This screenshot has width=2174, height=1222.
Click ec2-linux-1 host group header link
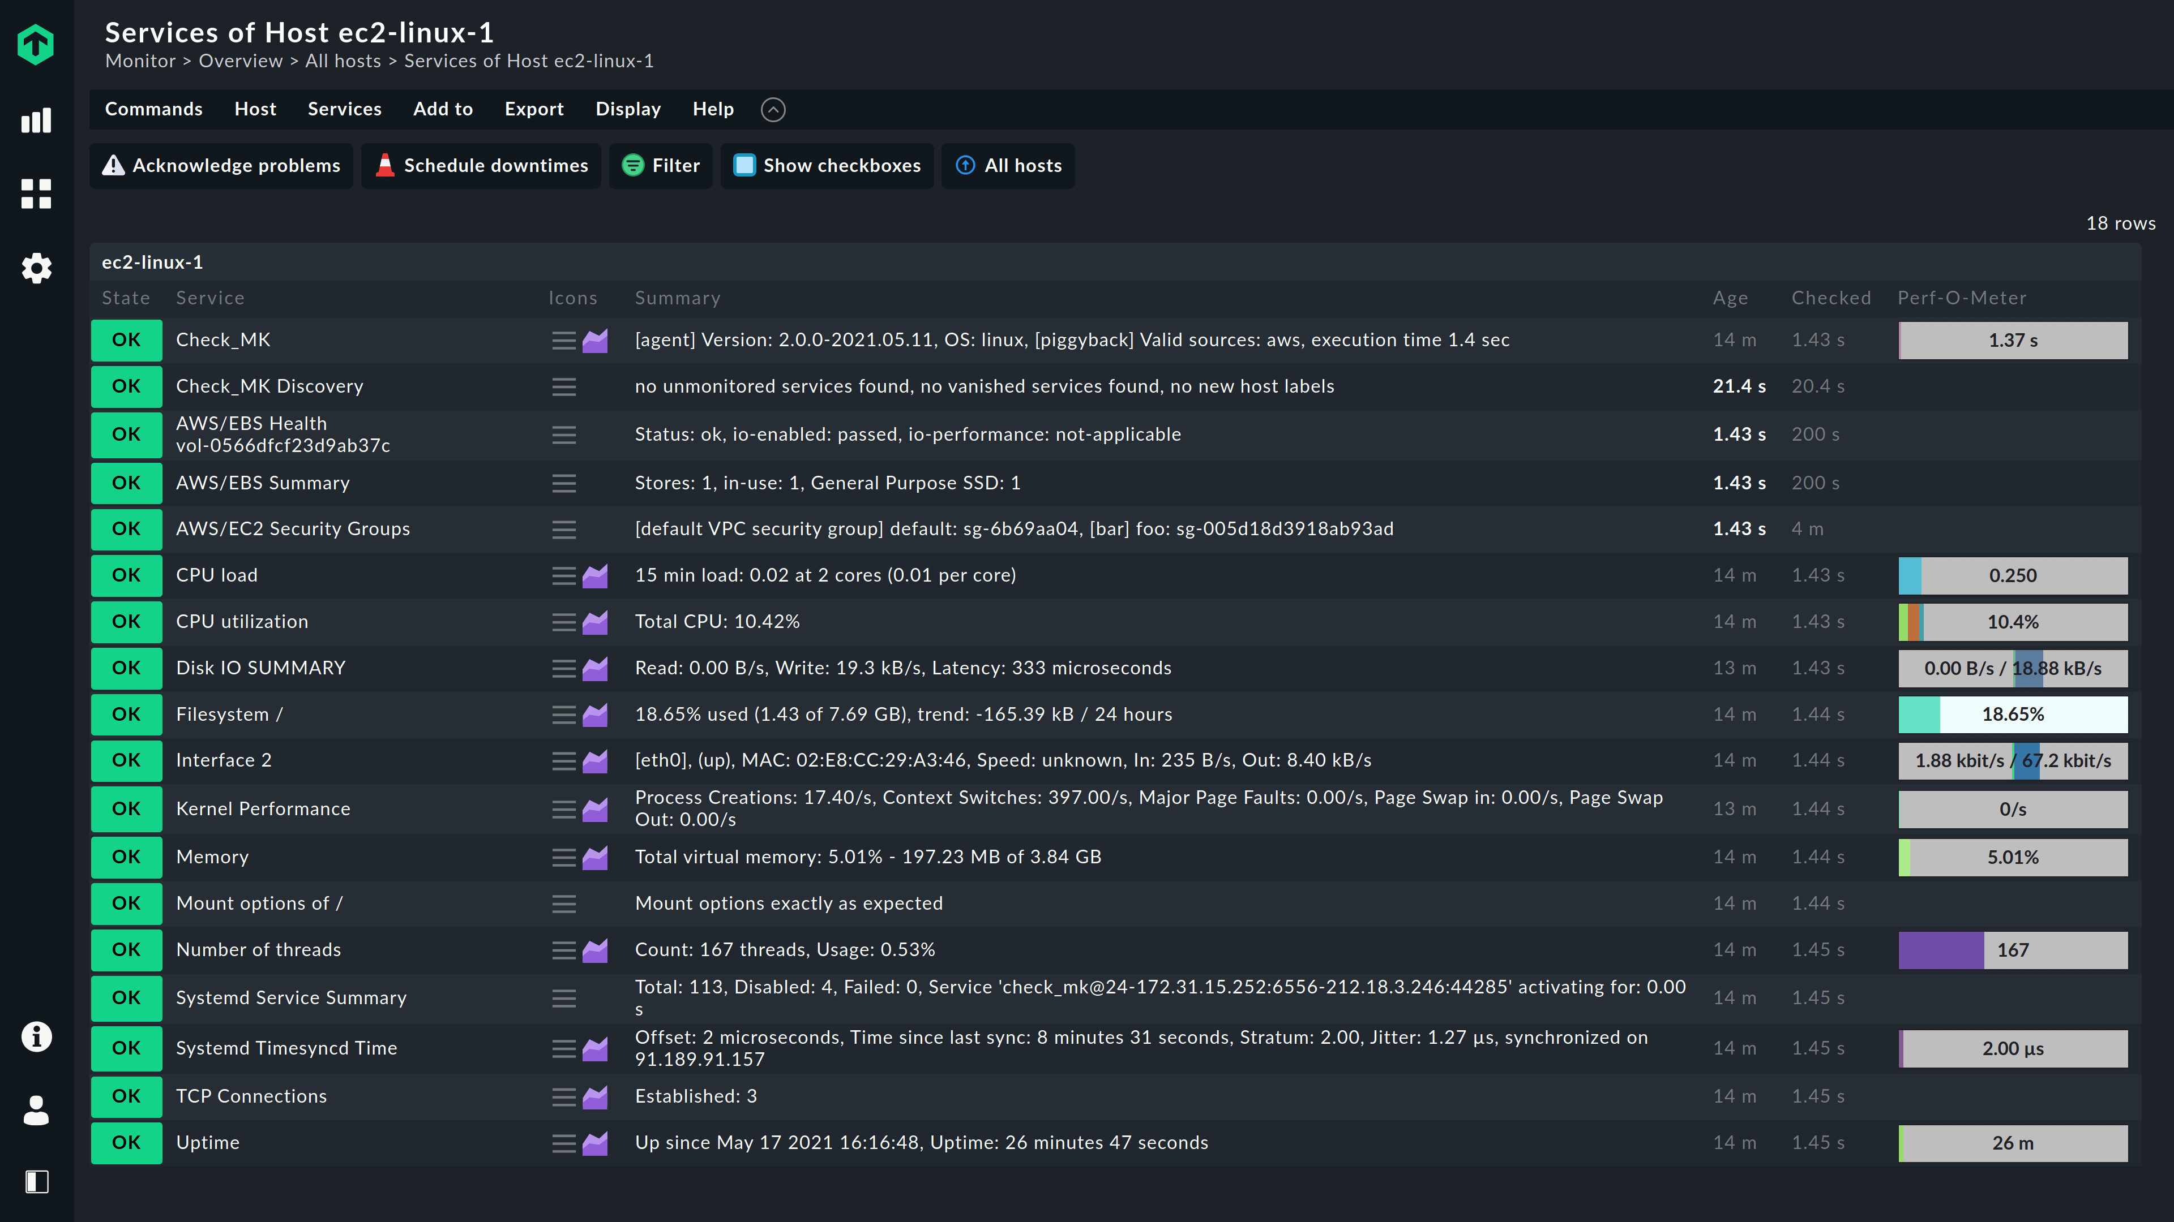(x=152, y=263)
